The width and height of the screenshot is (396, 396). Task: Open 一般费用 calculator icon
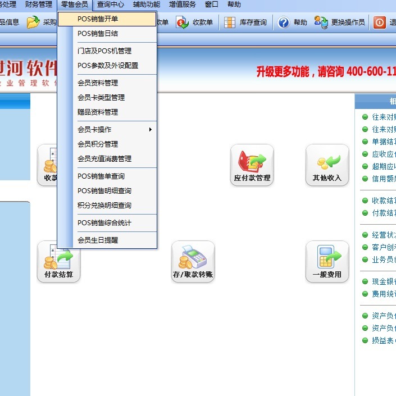tap(327, 262)
